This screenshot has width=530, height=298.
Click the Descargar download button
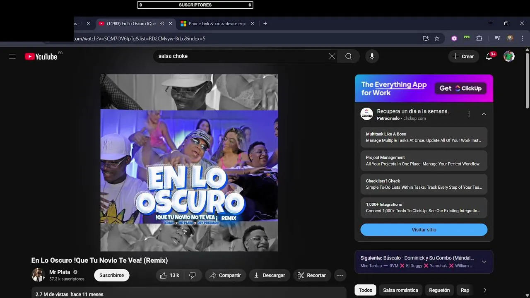click(270, 275)
